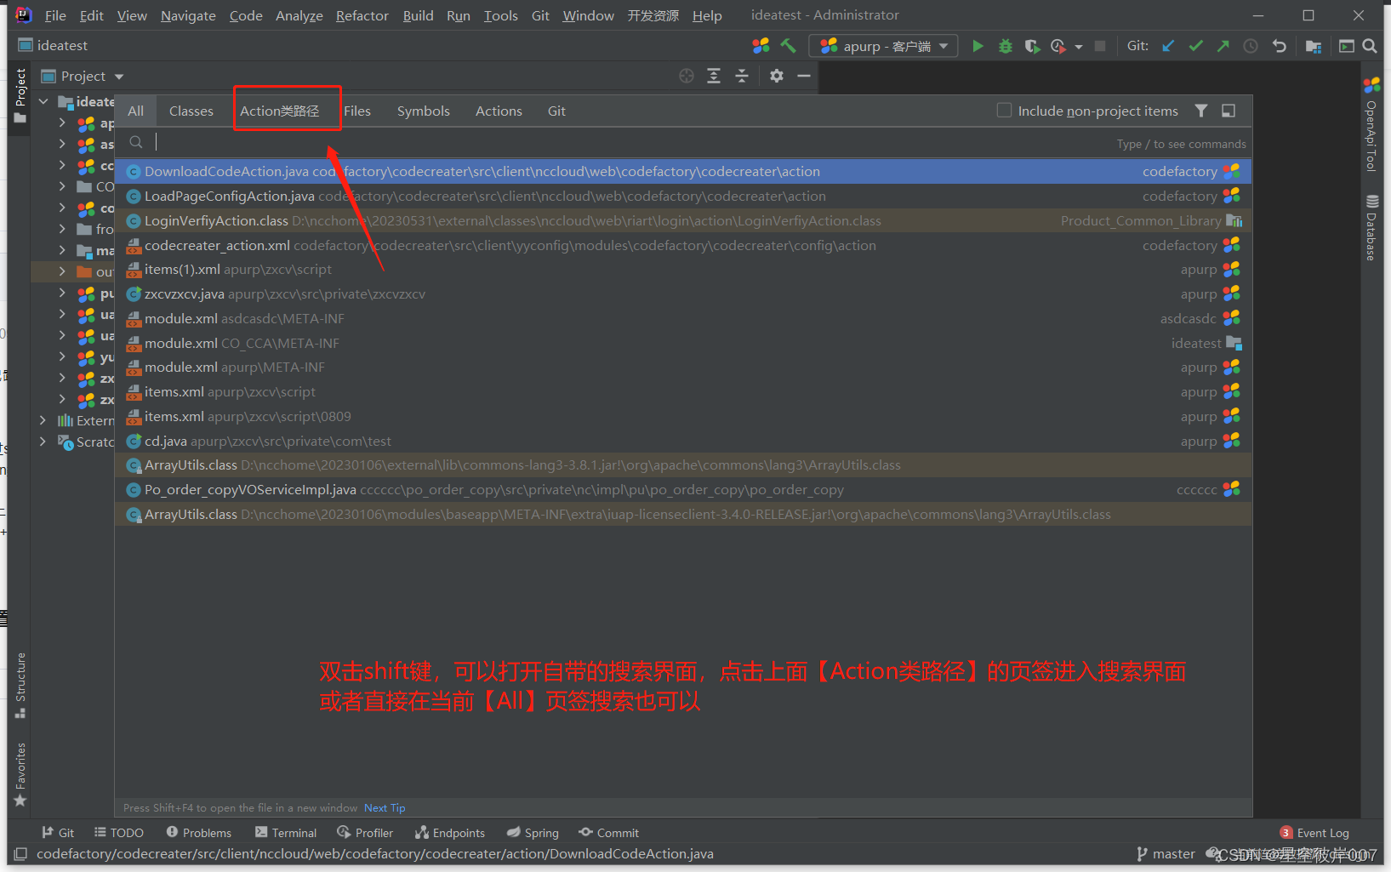The image size is (1391, 872).
Task: Select items(1).xml search result
Action: [683, 269]
